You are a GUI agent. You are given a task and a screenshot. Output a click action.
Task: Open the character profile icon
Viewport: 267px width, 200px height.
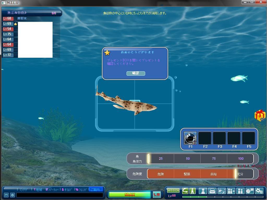(203, 191)
